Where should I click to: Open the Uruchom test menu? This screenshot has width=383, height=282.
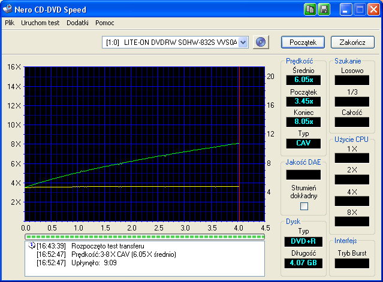[40, 23]
